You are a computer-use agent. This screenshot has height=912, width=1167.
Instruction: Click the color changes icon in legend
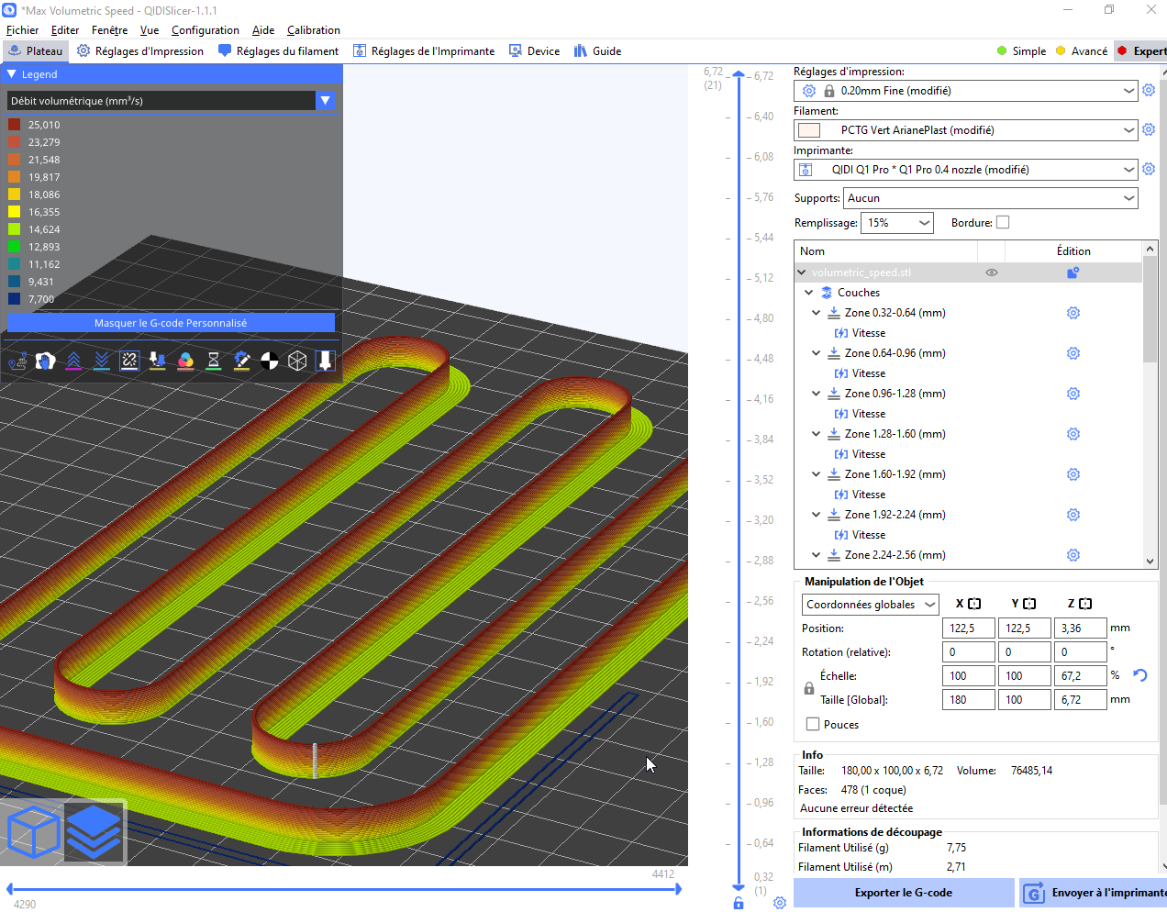coord(185,361)
